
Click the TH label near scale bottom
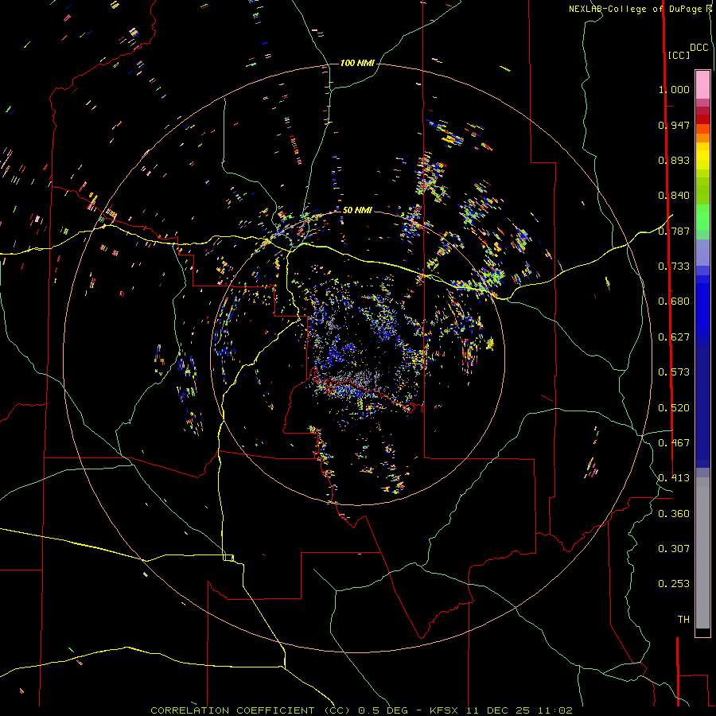[683, 620]
